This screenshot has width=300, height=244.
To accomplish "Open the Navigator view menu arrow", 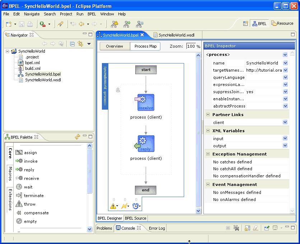I will (89, 44).
